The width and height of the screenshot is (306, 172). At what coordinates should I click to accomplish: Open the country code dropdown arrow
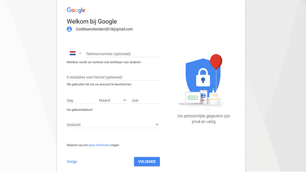pyautogui.click(x=80, y=53)
